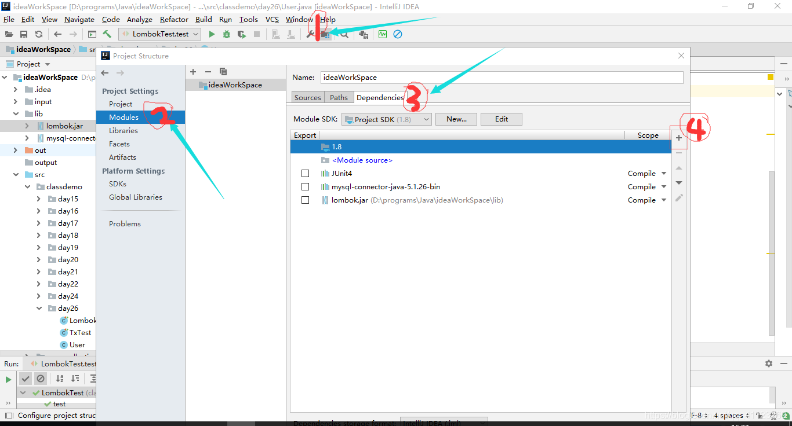Toggle tool window bars icon in status bar

(8, 416)
